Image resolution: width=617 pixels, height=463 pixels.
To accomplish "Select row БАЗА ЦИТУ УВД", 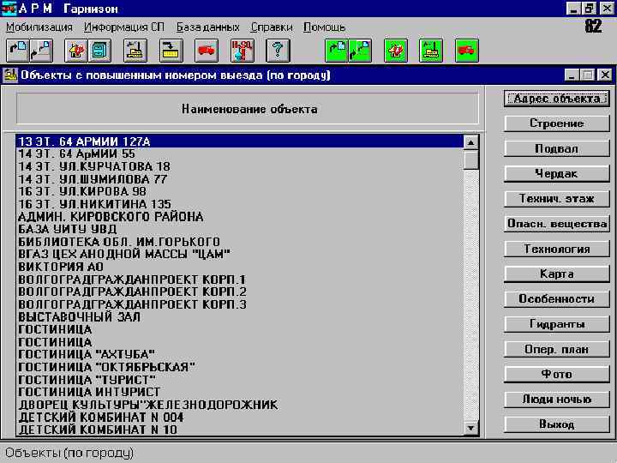I will 240,229.
